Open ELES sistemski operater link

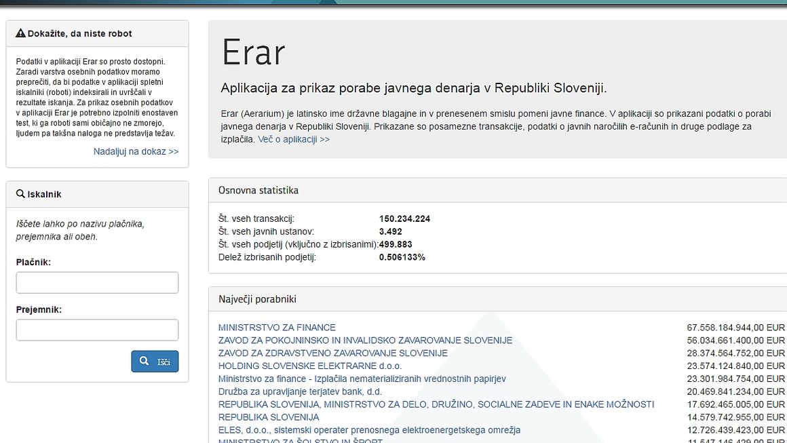(369, 430)
